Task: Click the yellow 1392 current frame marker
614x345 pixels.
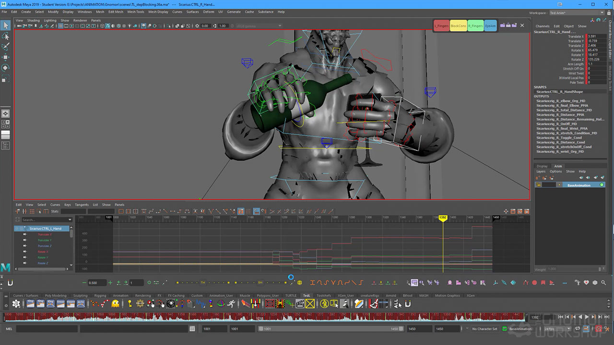Action: pyautogui.click(x=442, y=218)
